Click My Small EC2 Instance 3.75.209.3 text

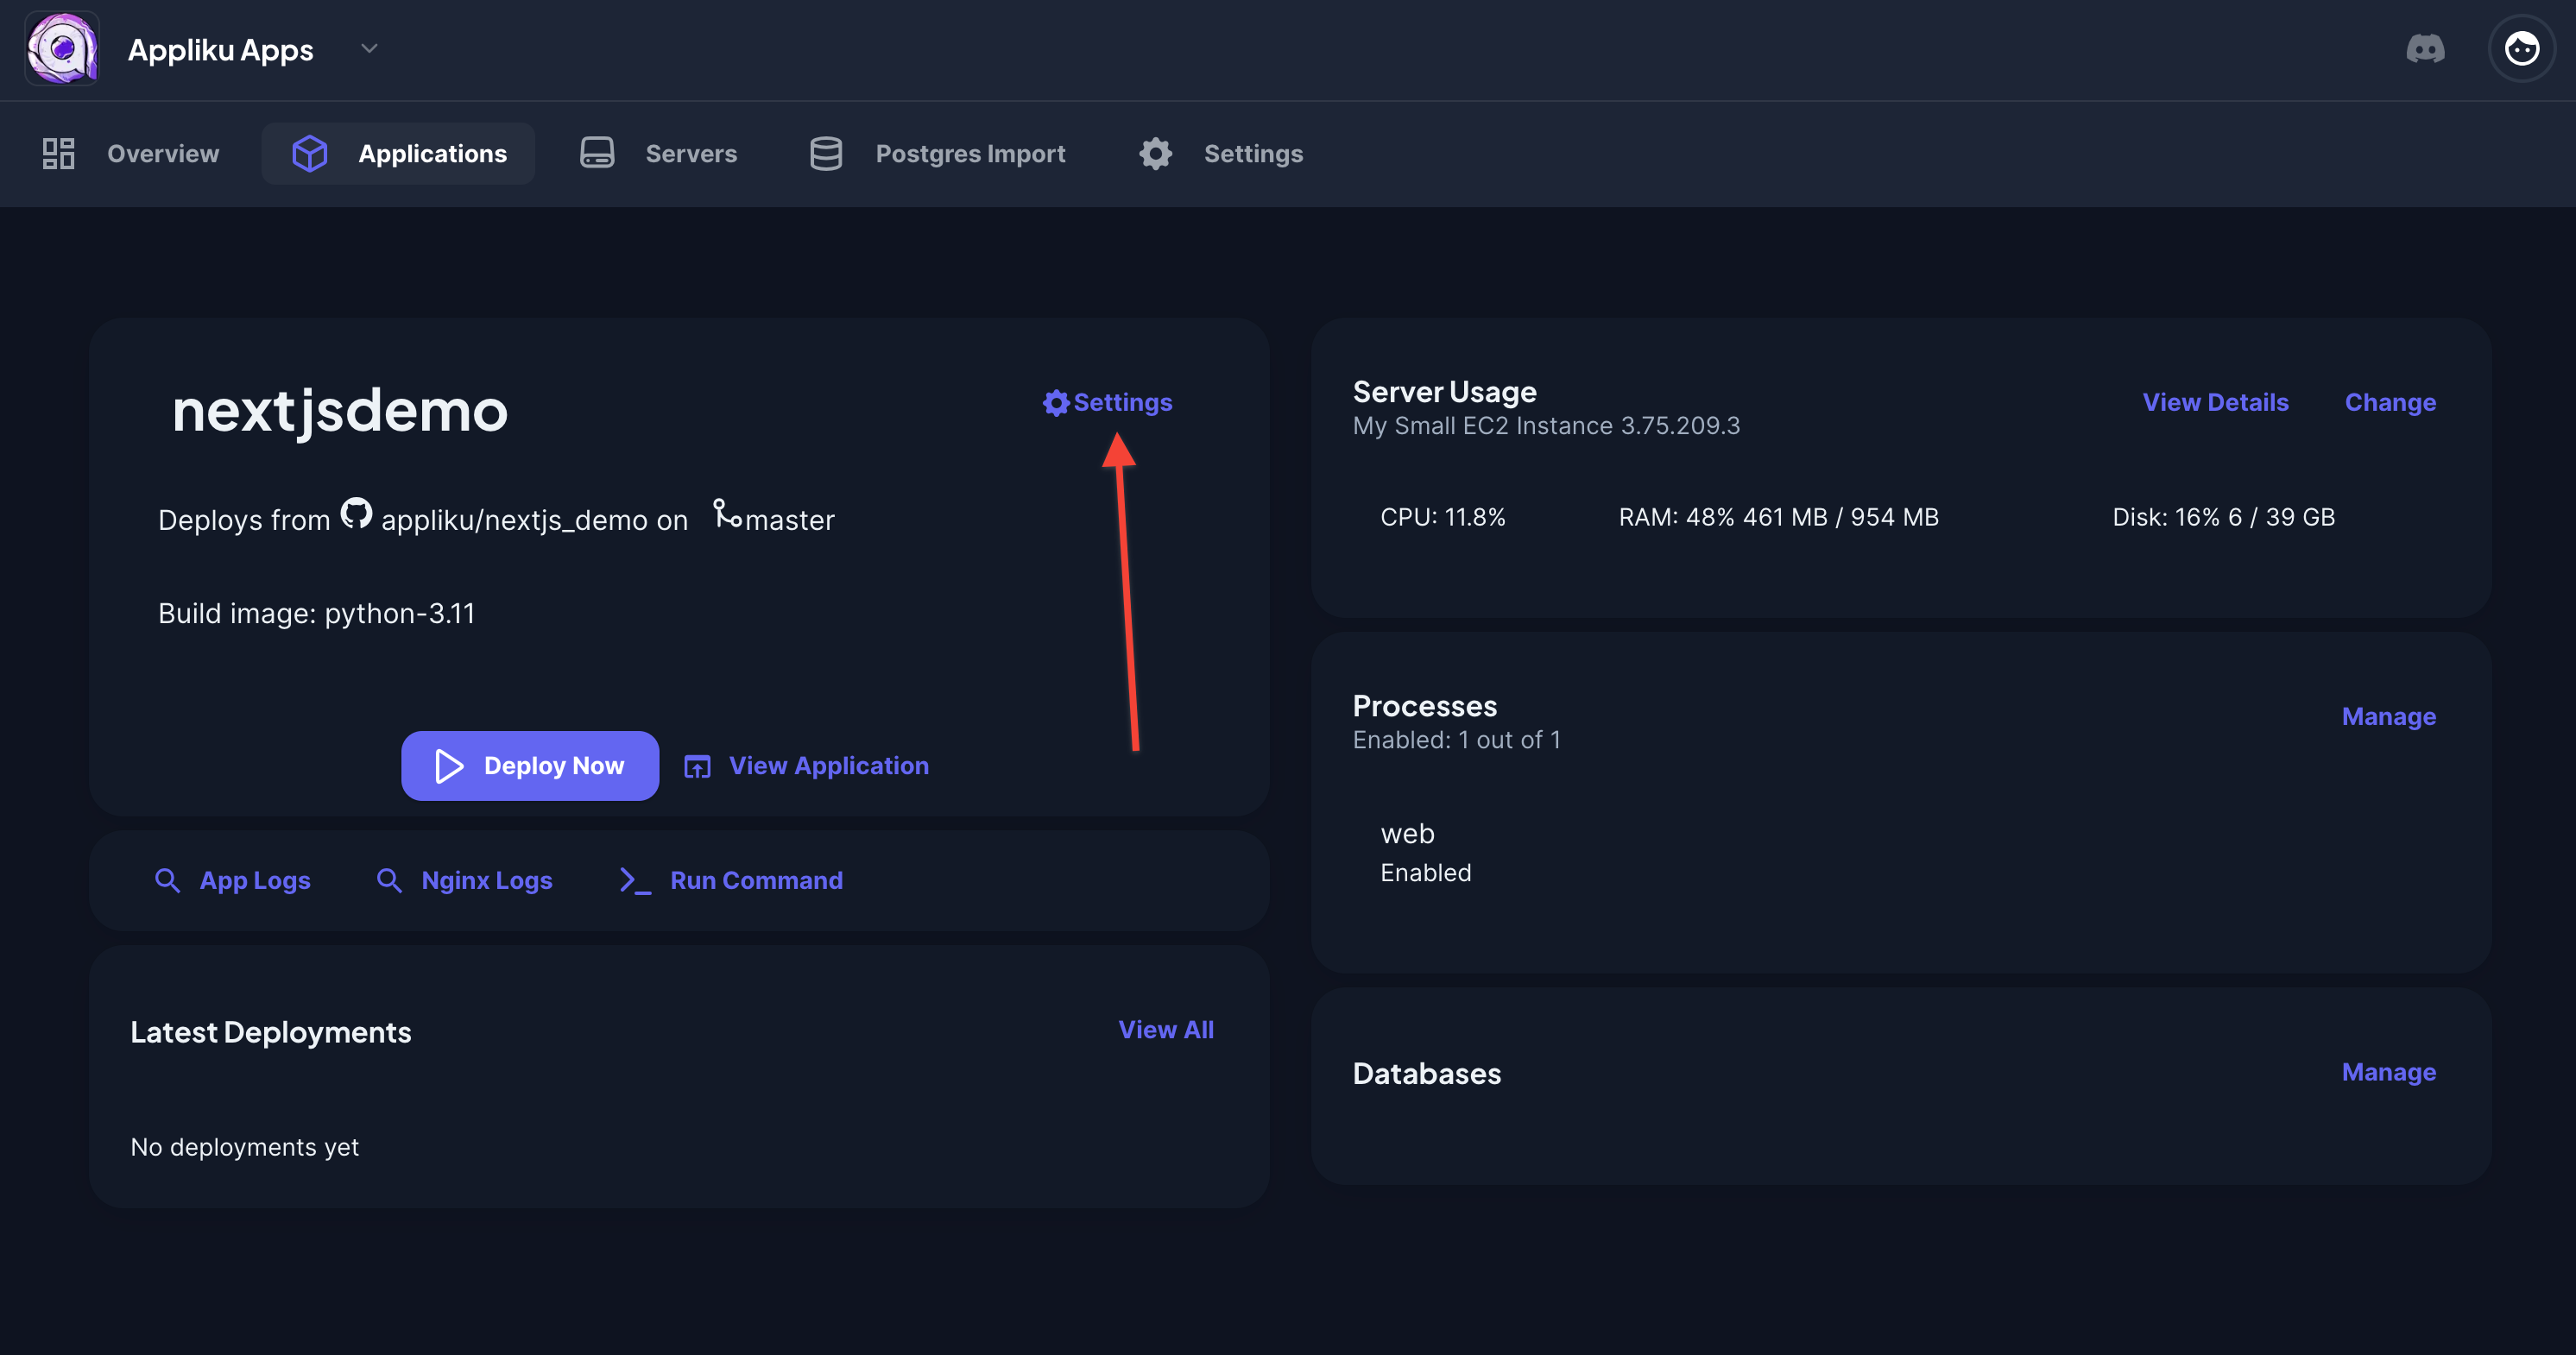pos(1546,426)
